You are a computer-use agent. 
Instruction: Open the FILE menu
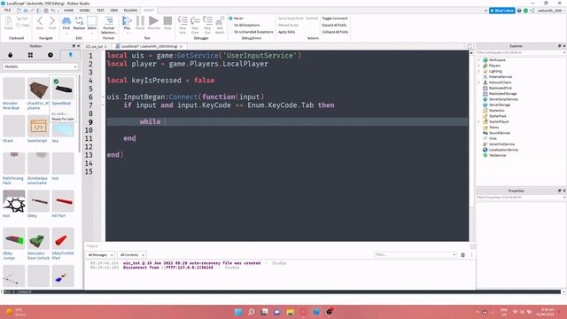(7, 11)
